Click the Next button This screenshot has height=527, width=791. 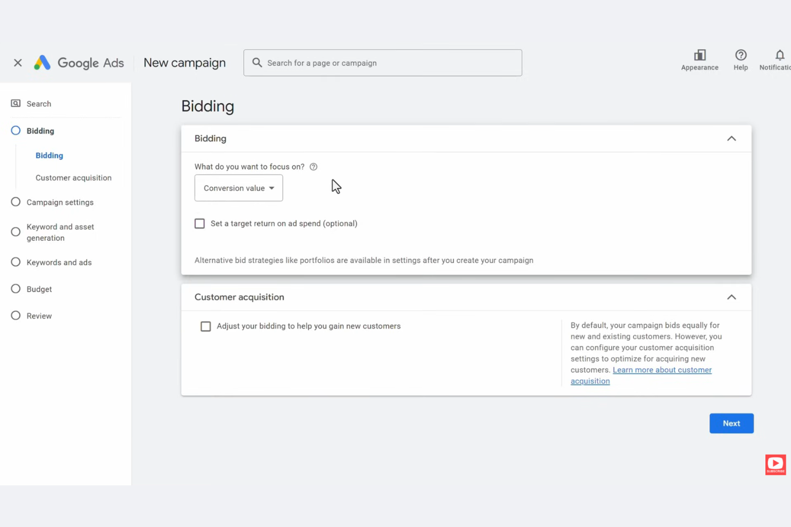coord(731,423)
